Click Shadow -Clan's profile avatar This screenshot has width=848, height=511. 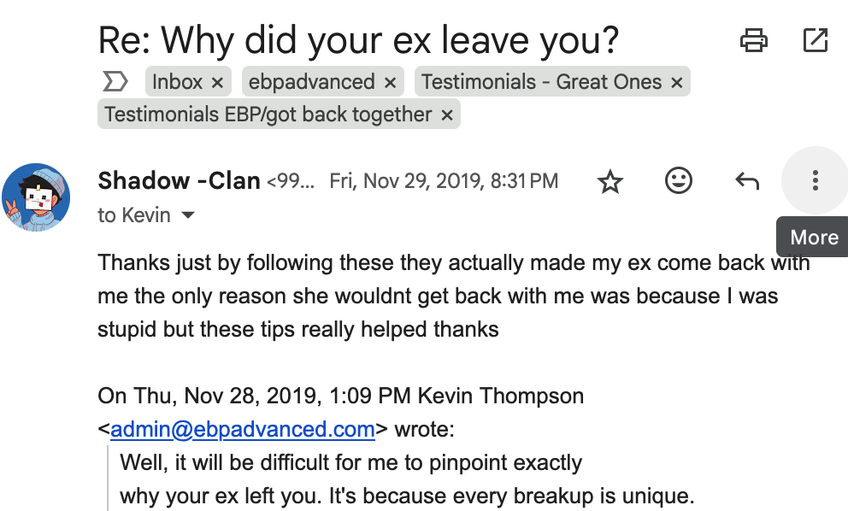36,197
